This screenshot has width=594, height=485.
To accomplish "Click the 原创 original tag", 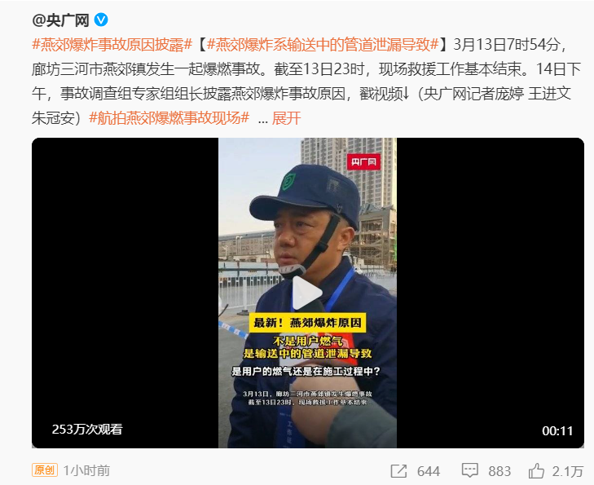I will click(x=45, y=470).
